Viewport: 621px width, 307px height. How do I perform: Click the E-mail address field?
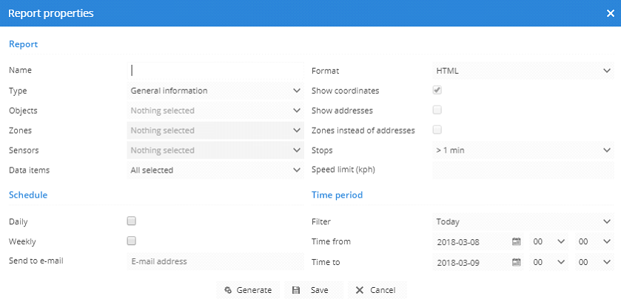click(215, 261)
